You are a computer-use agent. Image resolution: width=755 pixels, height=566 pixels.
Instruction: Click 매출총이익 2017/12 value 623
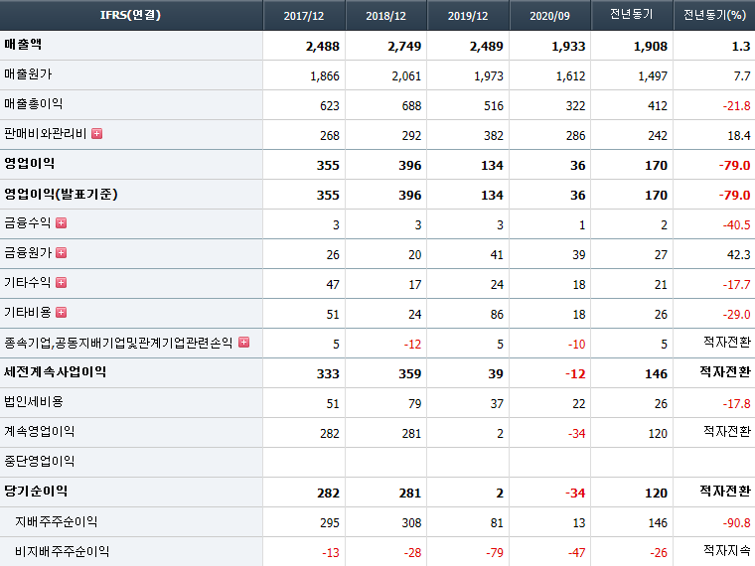point(330,106)
